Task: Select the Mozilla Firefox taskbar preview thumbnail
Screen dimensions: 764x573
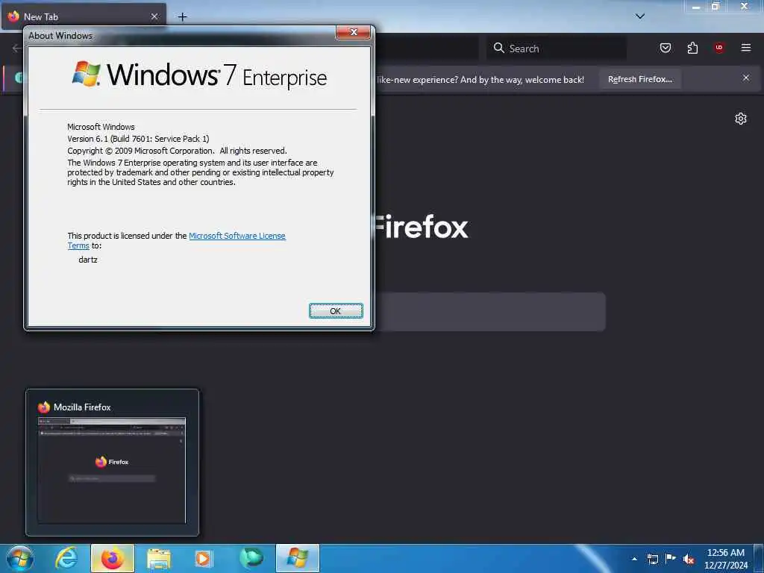Action: click(112, 463)
